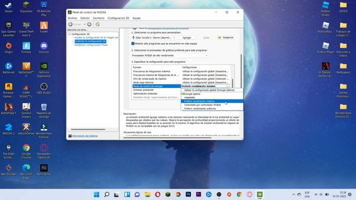Screen dimensions: 356x200
Task: Open the Steam desktop icon
Action: (9, 7)
